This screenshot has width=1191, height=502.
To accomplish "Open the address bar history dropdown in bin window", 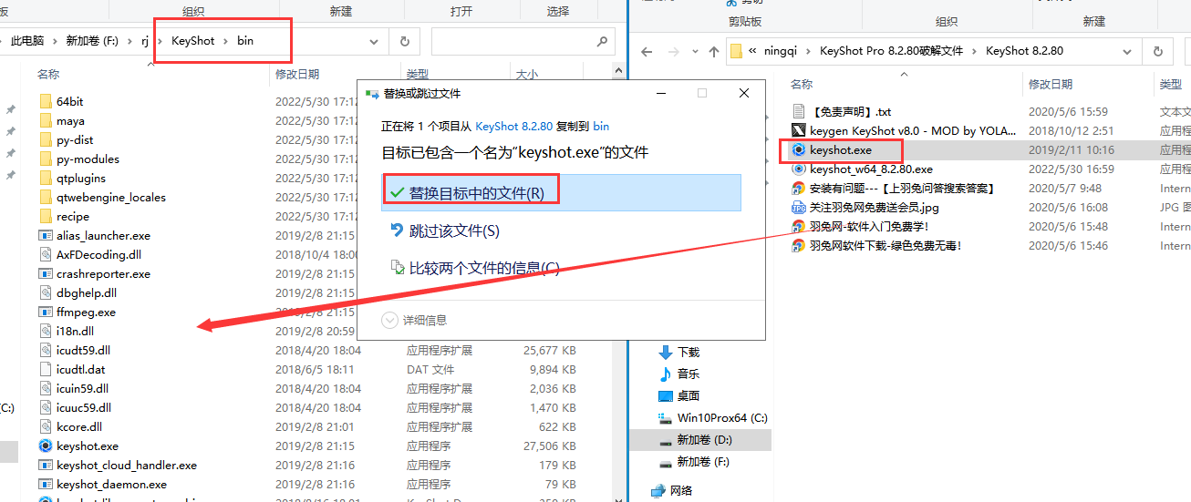I will [374, 41].
